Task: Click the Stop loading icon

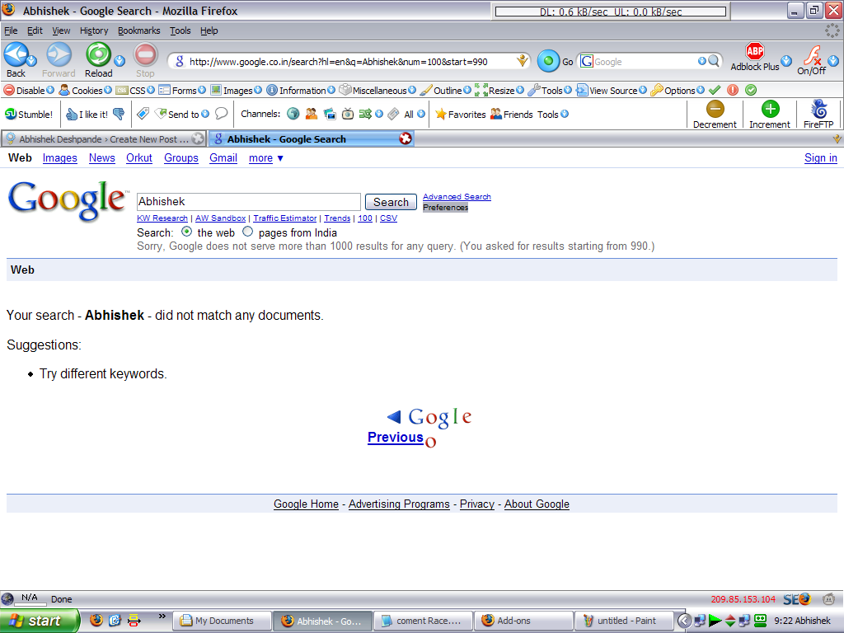Action: tap(145, 55)
